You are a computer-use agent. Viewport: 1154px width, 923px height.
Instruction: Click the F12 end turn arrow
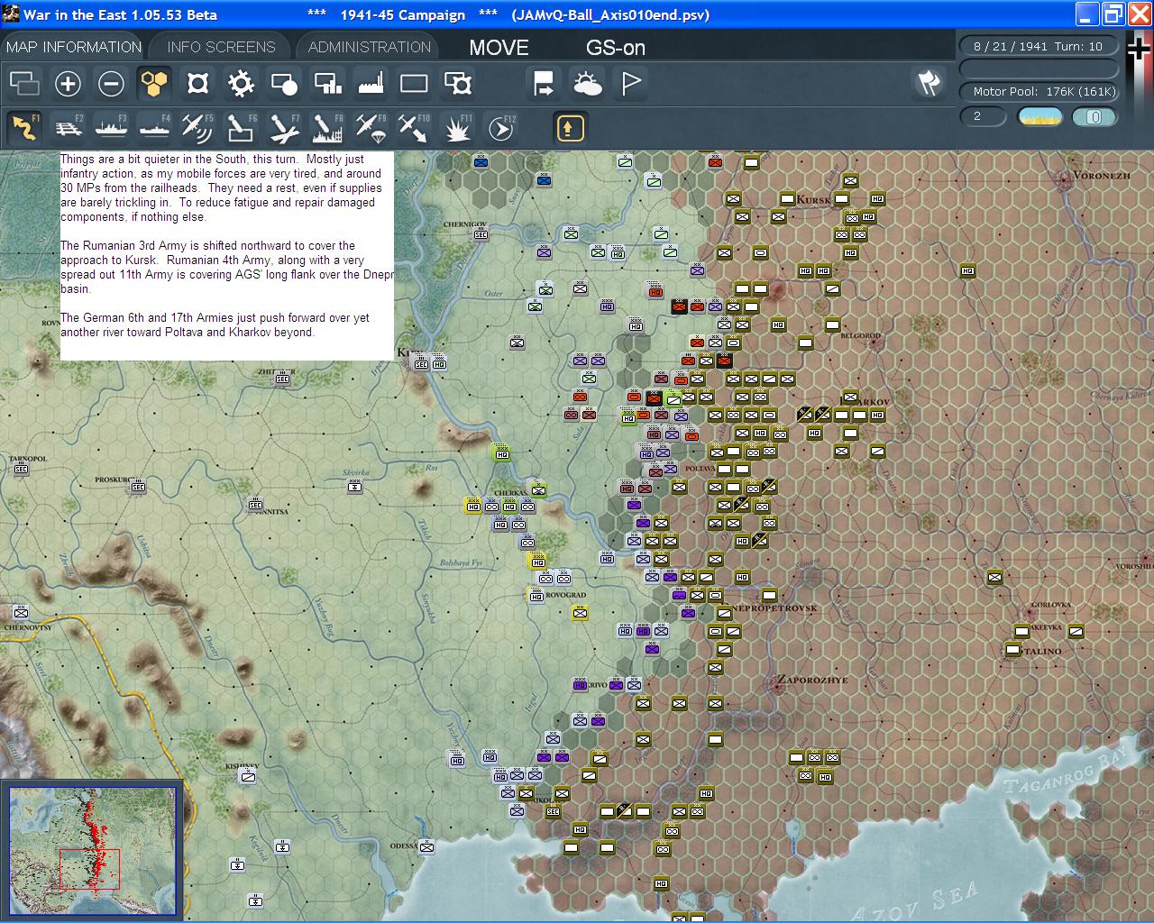coord(500,128)
